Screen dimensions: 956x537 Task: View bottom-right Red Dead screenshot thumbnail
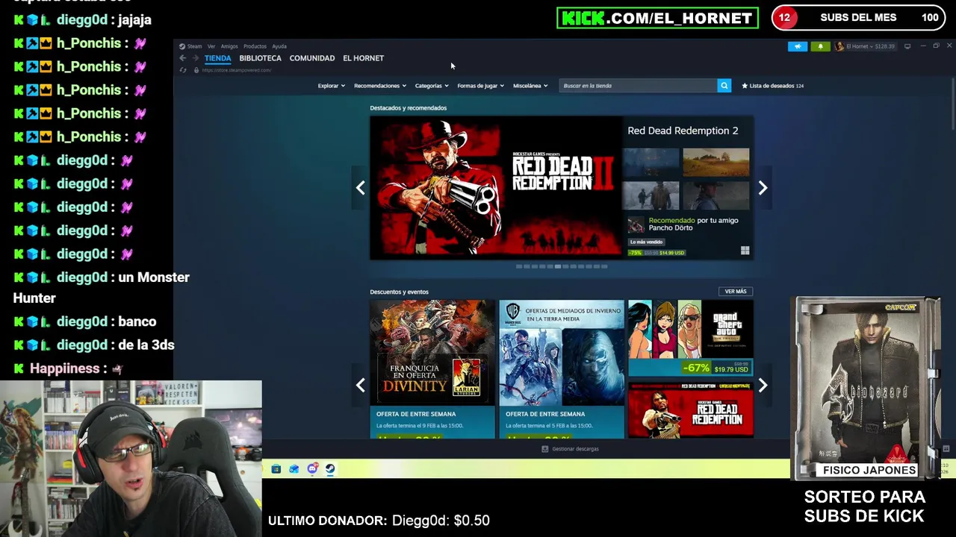tap(716, 195)
